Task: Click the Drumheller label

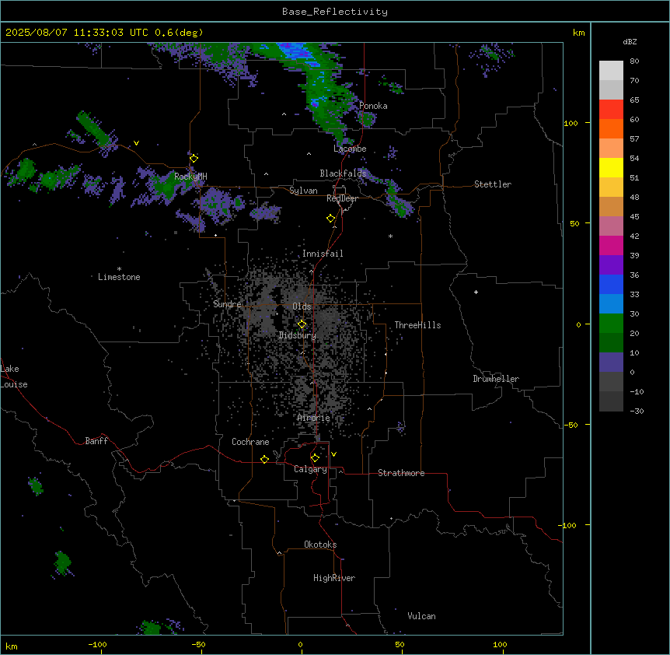Action: [496, 379]
